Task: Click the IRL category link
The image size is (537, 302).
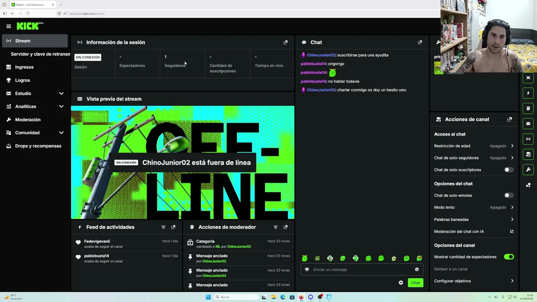Action: click(x=218, y=247)
